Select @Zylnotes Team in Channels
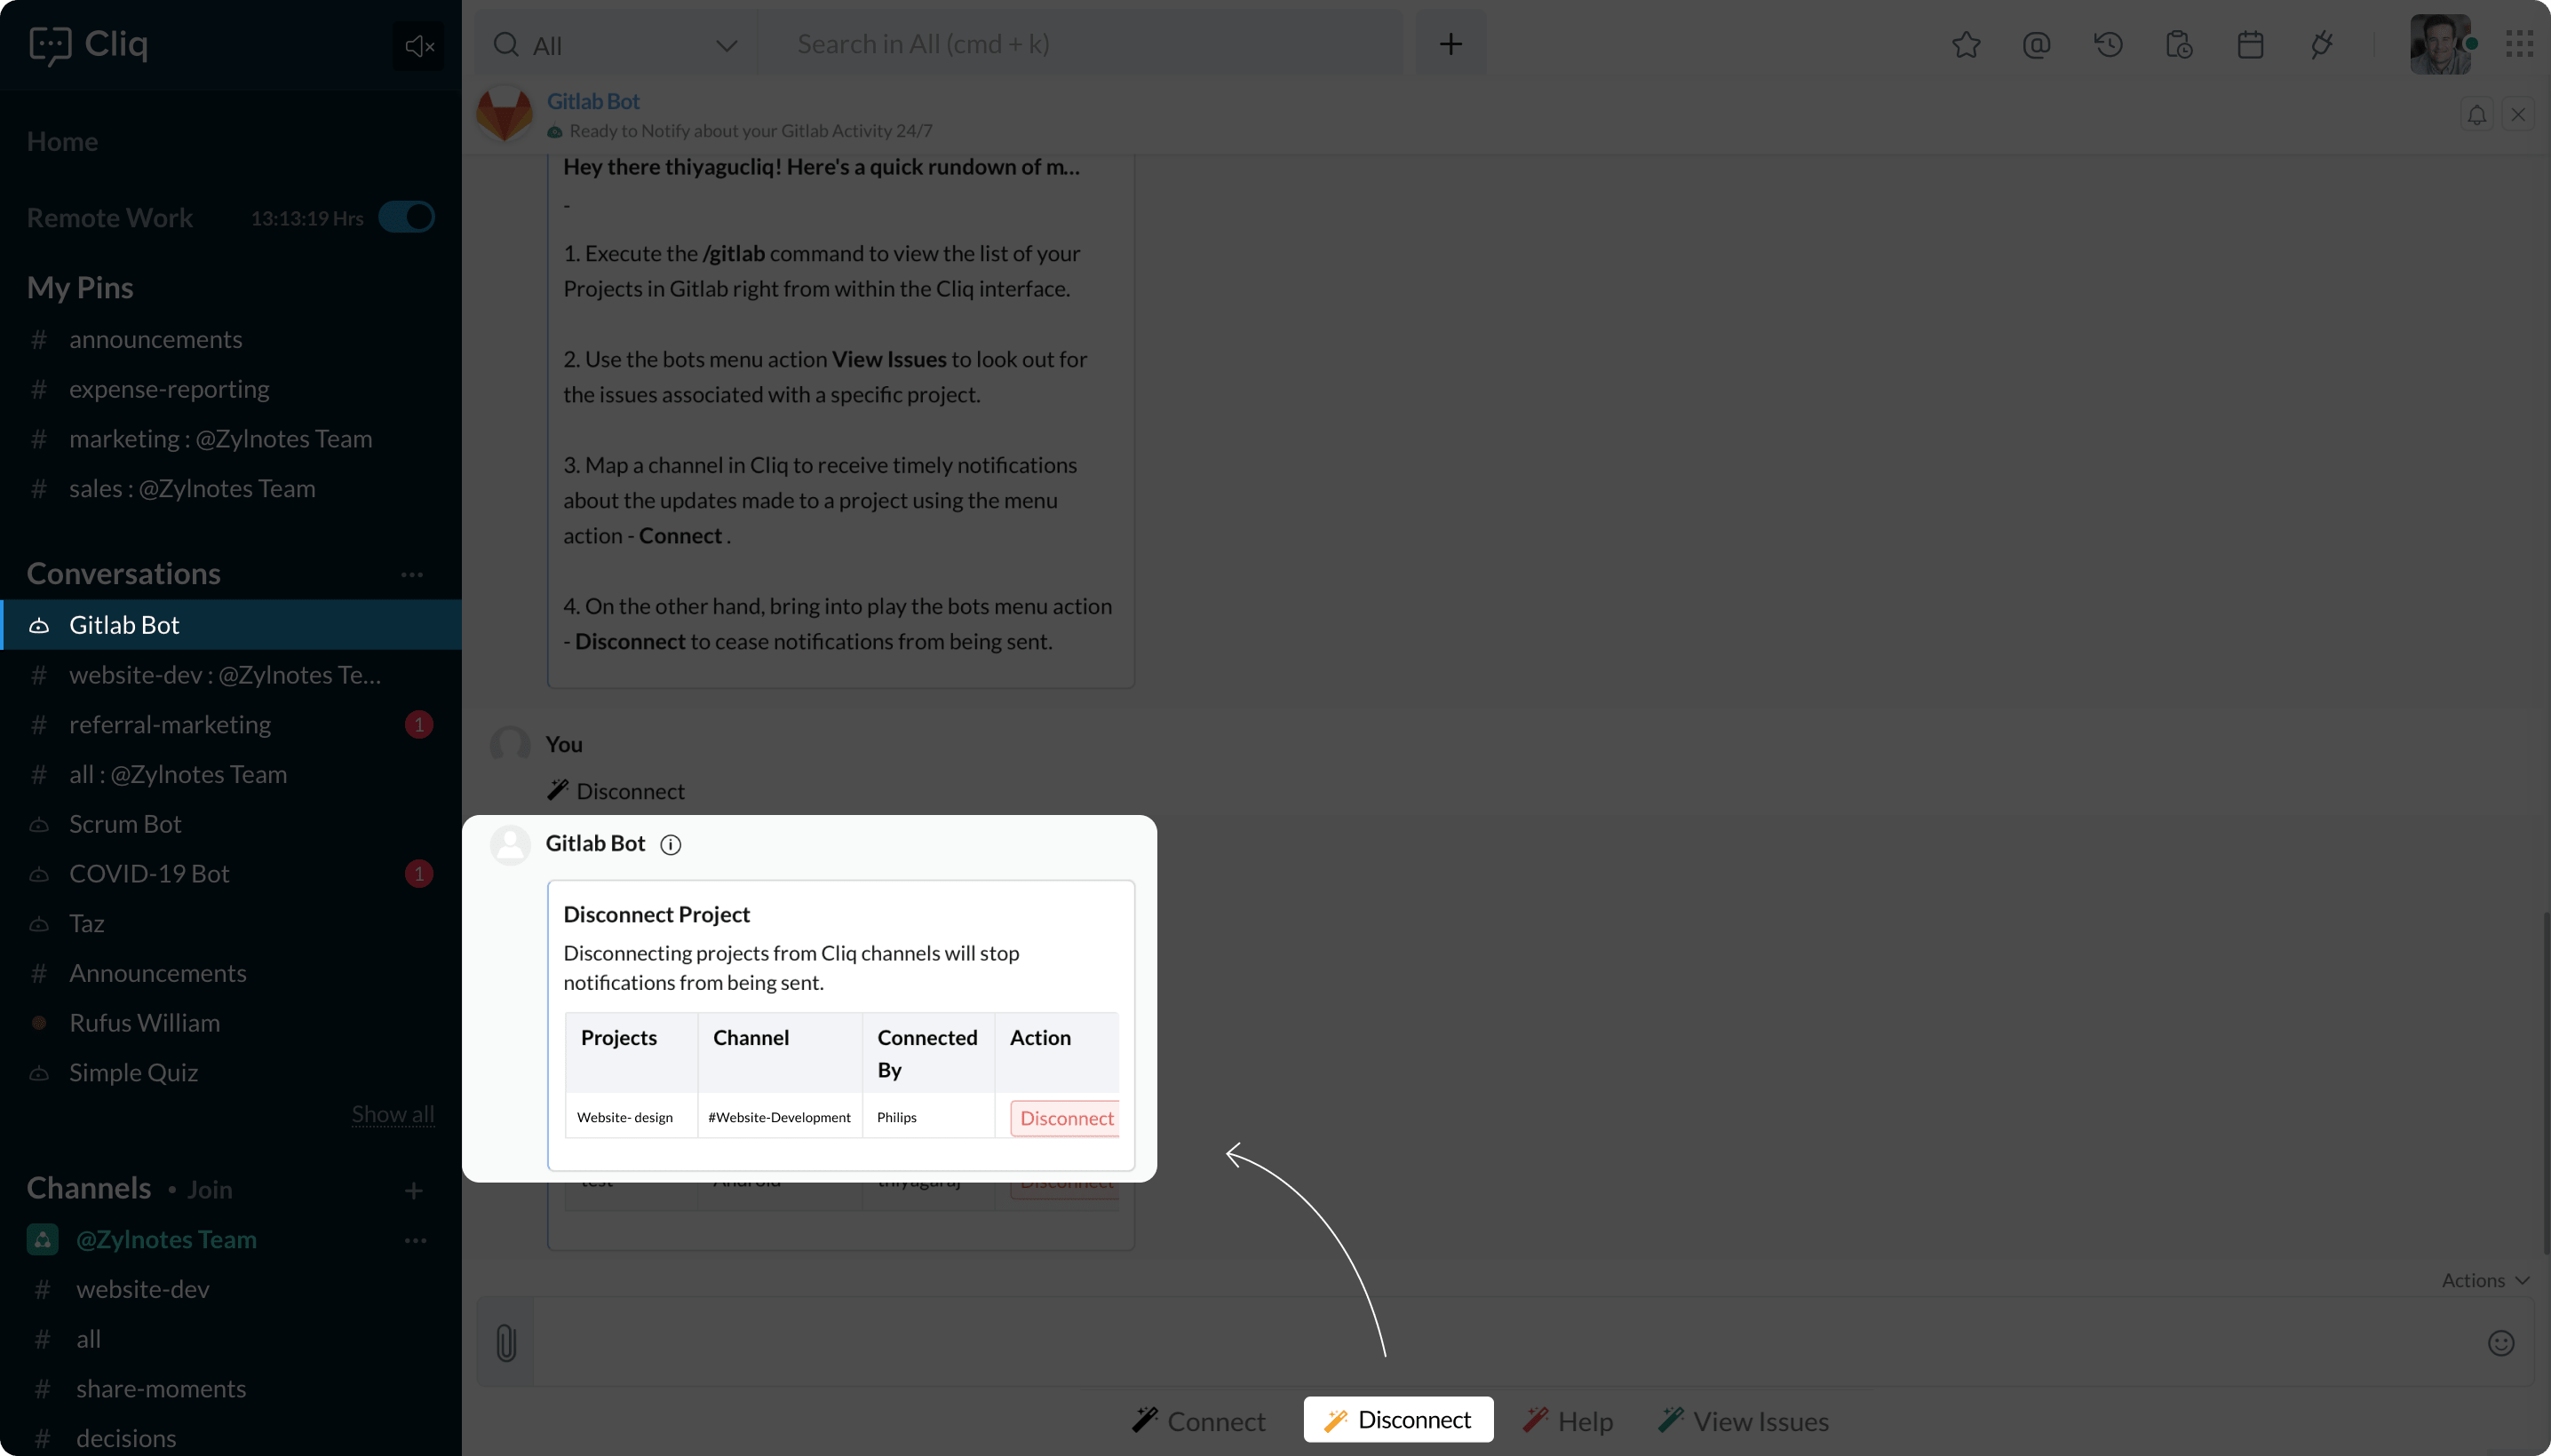The image size is (2551, 1456). tap(166, 1240)
